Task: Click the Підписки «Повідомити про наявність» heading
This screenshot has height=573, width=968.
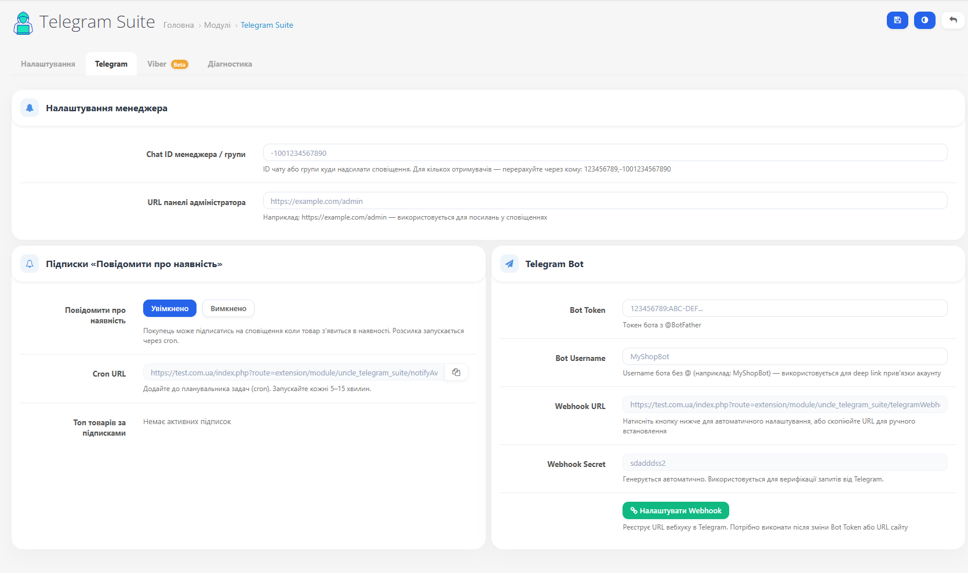Action: [134, 264]
